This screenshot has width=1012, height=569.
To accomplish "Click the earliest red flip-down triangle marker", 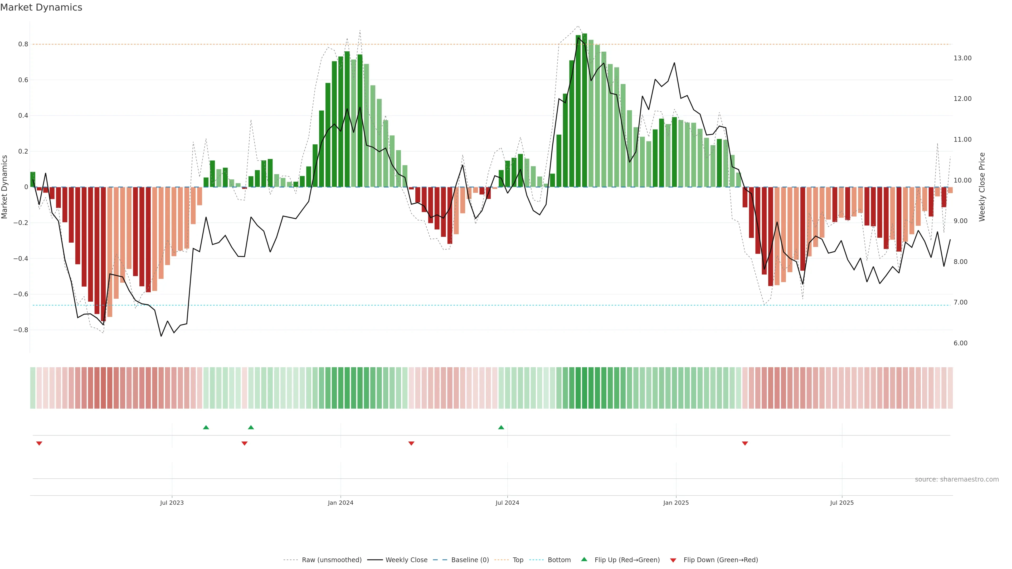I will pyautogui.click(x=39, y=443).
